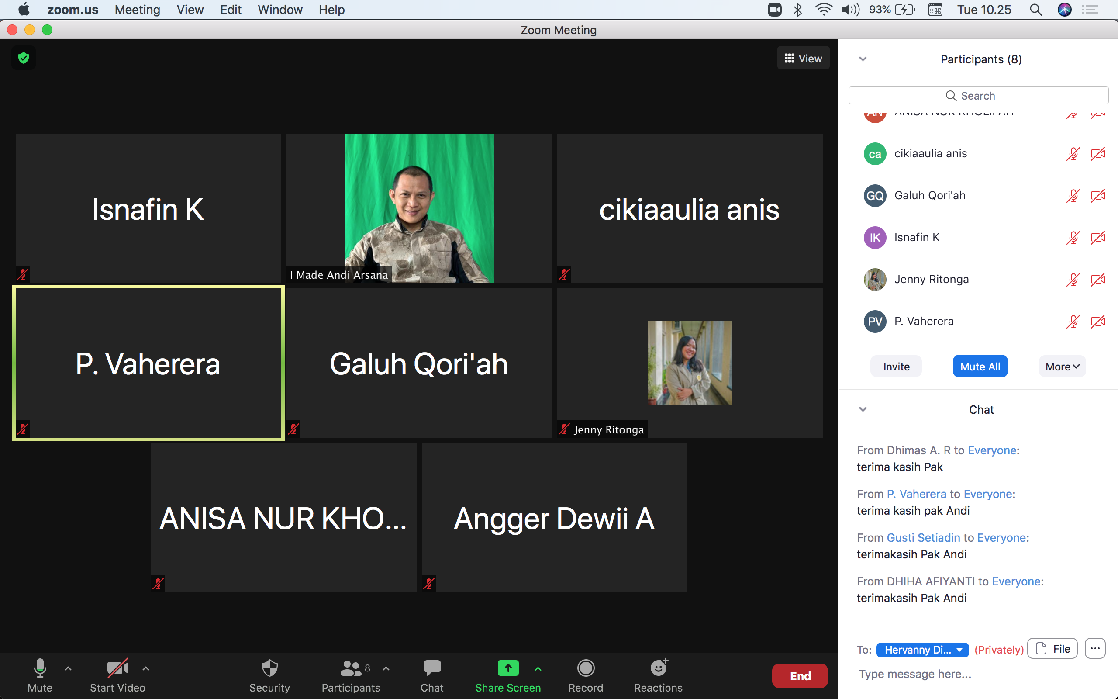Open Chat bubble icon in toolbar
1118x699 pixels.
[431, 668]
